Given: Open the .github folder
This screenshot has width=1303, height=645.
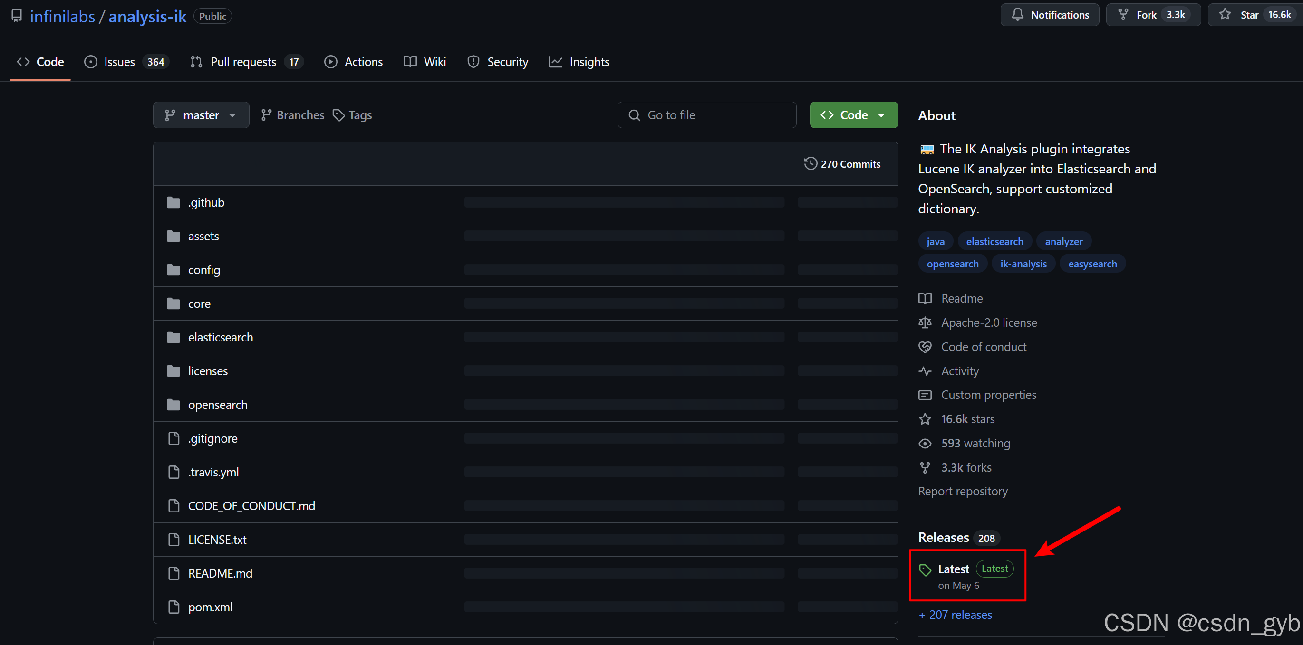Looking at the screenshot, I should pos(206,202).
